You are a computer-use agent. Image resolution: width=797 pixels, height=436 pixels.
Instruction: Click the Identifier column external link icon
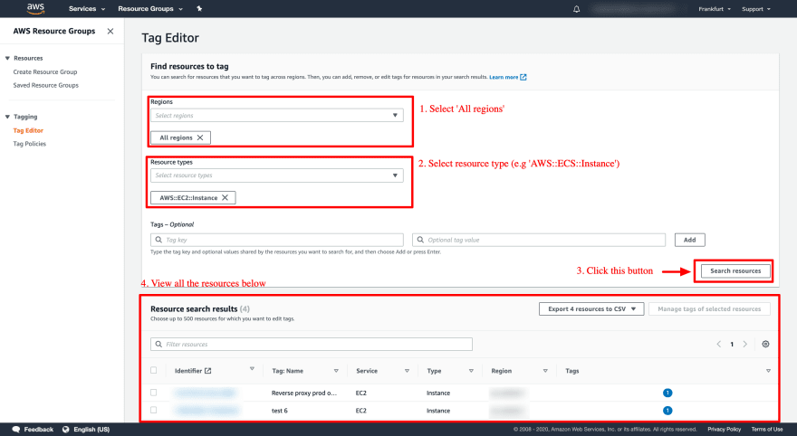tap(208, 371)
